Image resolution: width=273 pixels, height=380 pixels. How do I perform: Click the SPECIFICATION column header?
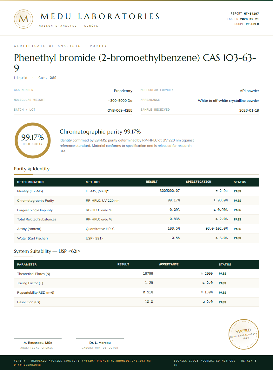199,182
